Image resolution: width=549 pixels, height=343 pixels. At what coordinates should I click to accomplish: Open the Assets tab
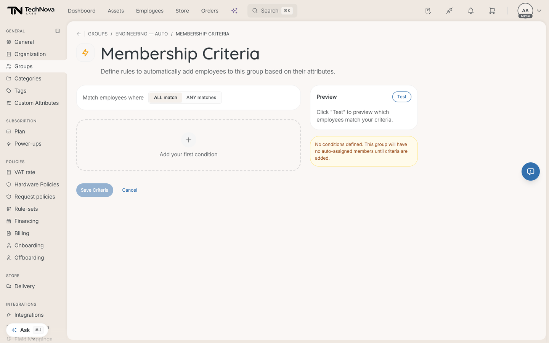pyautogui.click(x=116, y=11)
